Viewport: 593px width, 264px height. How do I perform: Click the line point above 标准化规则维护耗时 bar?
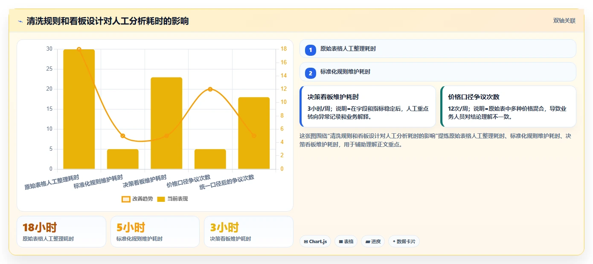(123, 136)
